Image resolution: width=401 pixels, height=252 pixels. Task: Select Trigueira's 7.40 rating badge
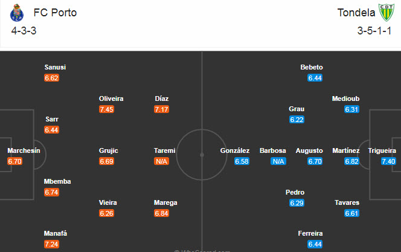point(388,161)
